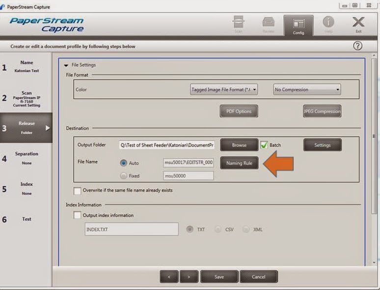
Task: Go to step 4 Separation
Action: [x=26, y=158]
